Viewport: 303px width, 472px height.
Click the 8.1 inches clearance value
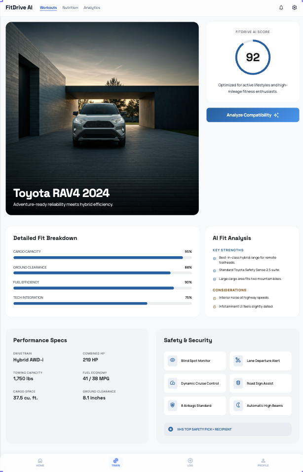tap(94, 398)
